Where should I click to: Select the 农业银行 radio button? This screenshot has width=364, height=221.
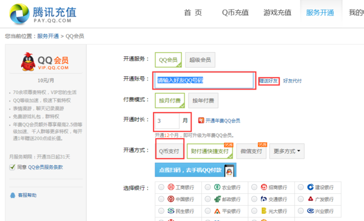[207, 187]
